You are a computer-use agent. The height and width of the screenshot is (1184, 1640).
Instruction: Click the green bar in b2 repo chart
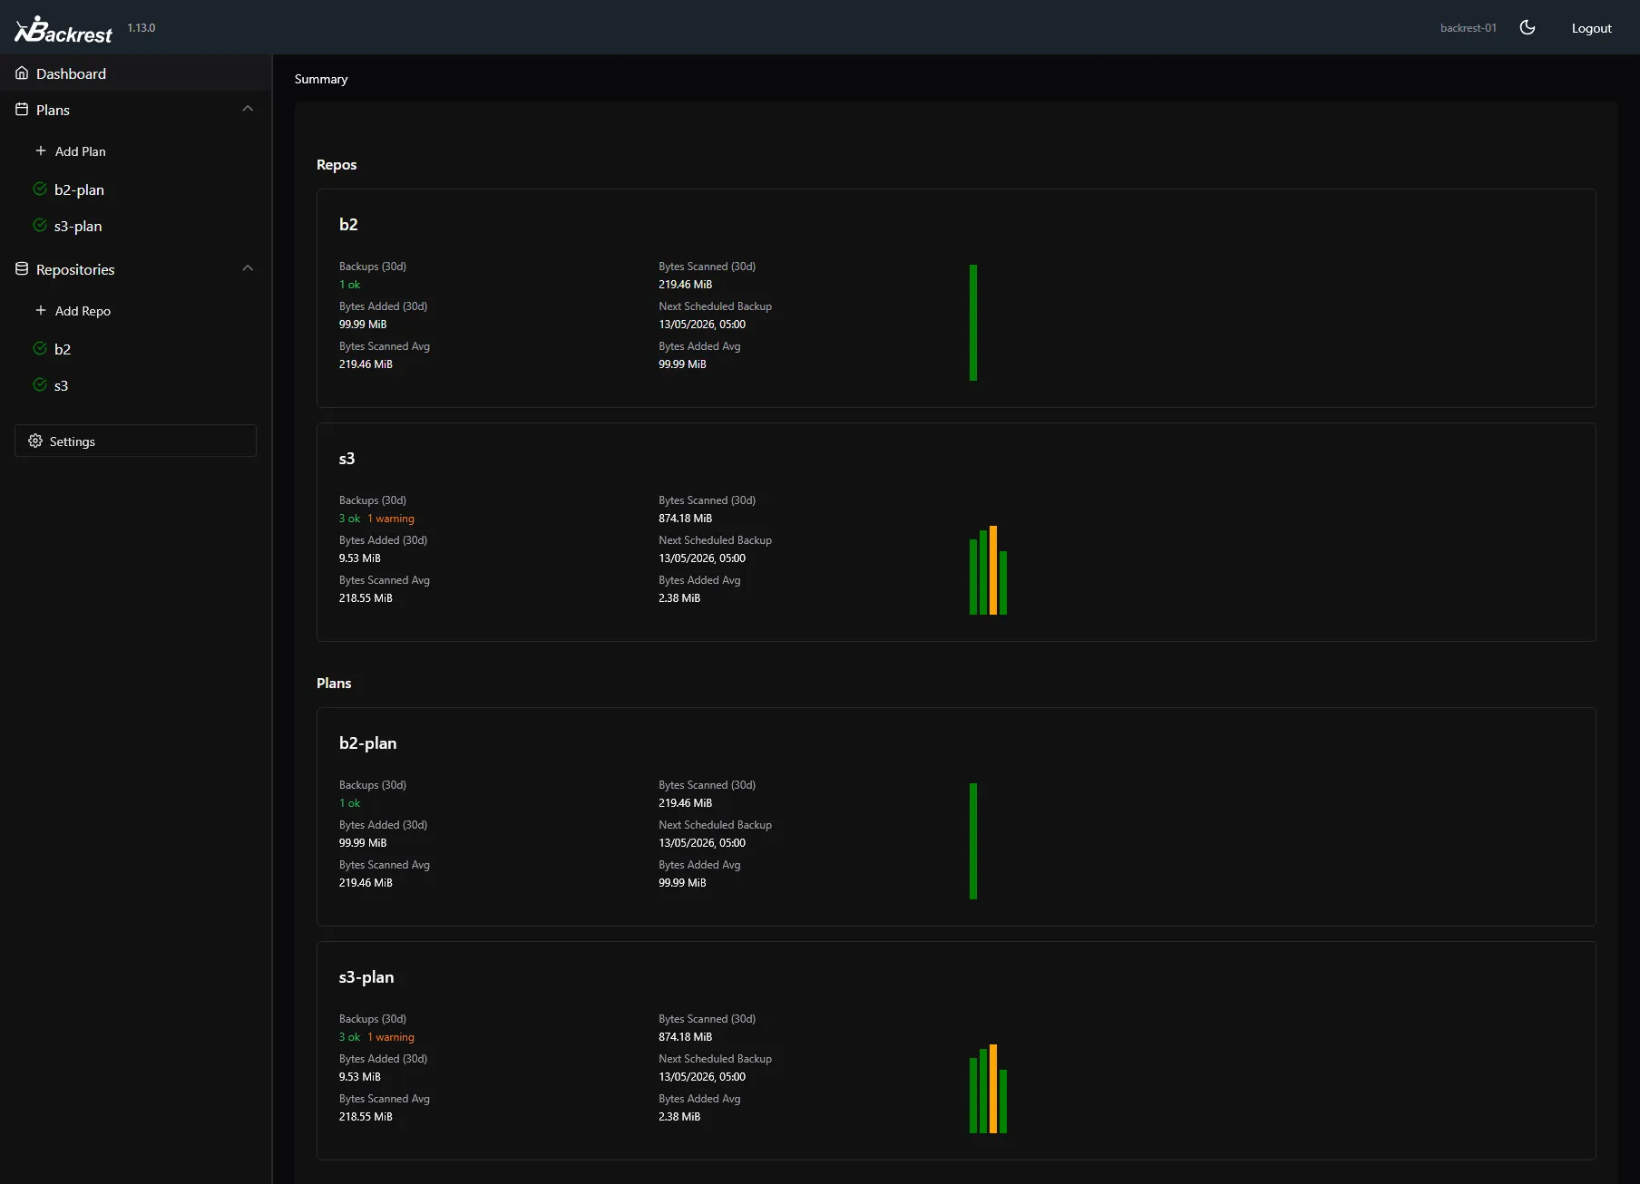pyautogui.click(x=973, y=323)
